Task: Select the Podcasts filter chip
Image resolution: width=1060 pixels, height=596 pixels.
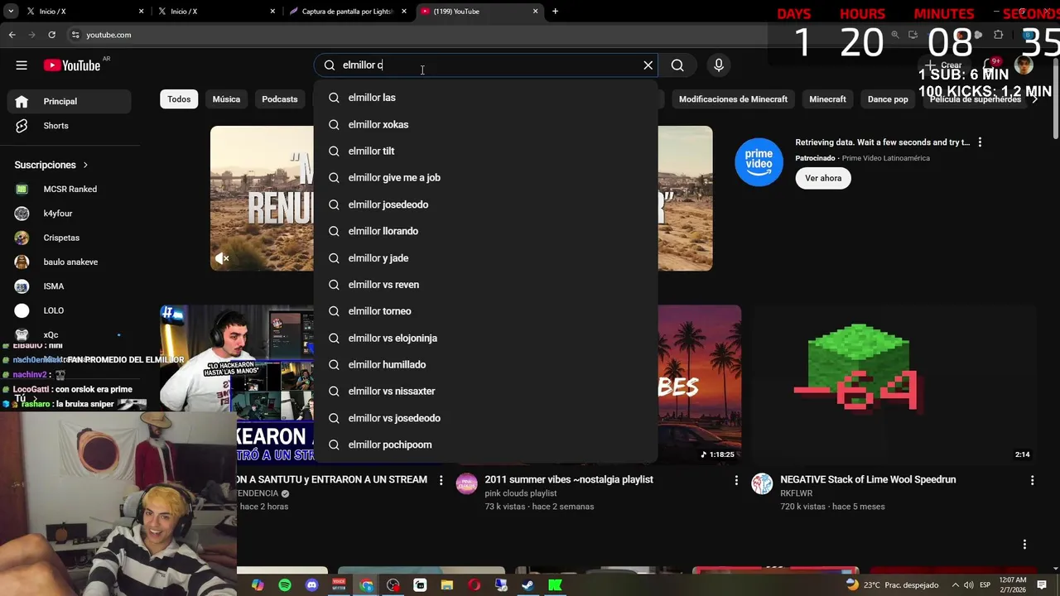Action: pyautogui.click(x=280, y=99)
